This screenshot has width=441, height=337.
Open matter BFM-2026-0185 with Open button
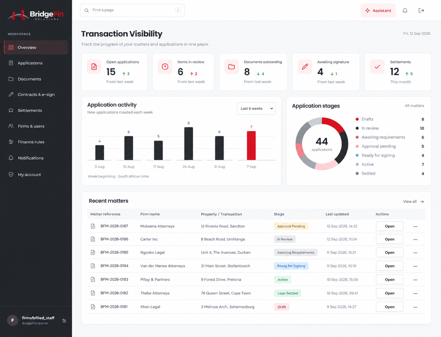(x=390, y=253)
